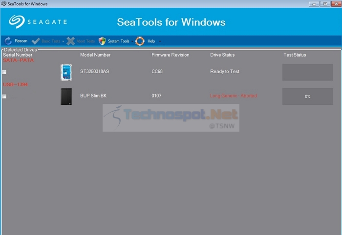Click the USB--1394 group label
Image resolution: width=342 pixels, height=235 pixels.
pos(15,84)
